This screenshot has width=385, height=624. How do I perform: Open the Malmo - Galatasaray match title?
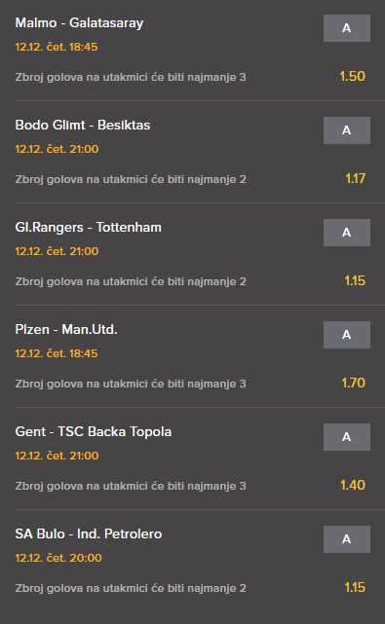click(79, 23)
